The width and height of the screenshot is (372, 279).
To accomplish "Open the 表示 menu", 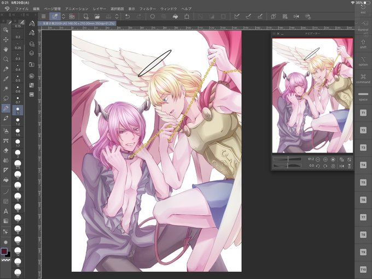I will 131,9.
